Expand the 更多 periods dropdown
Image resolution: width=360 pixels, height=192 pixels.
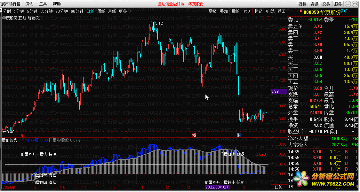click(123, 11)
